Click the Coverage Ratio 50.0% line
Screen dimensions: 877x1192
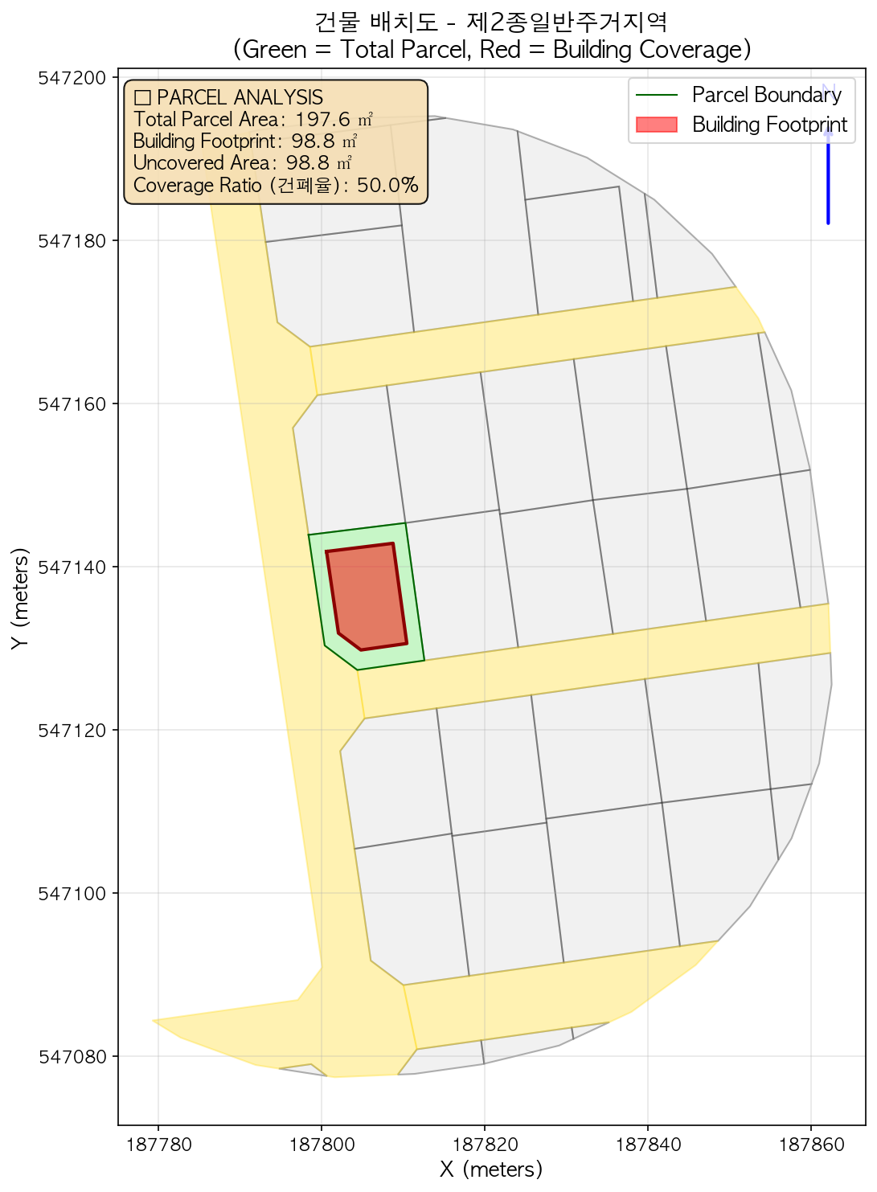point(275,186)
